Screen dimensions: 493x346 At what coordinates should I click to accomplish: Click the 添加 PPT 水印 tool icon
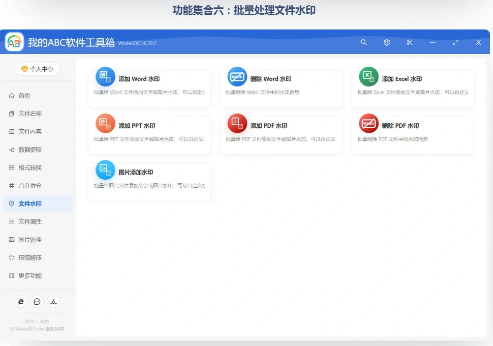point(105,124)
